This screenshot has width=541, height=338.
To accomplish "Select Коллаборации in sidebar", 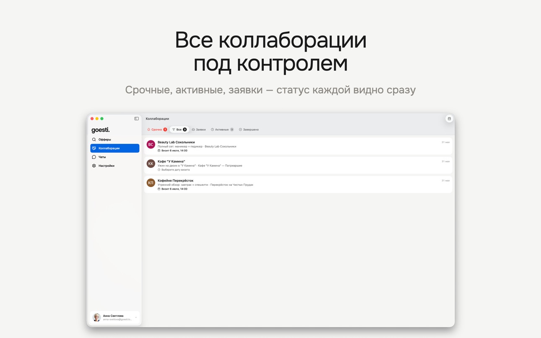I will pyautogui.click(x=115, y=148).
